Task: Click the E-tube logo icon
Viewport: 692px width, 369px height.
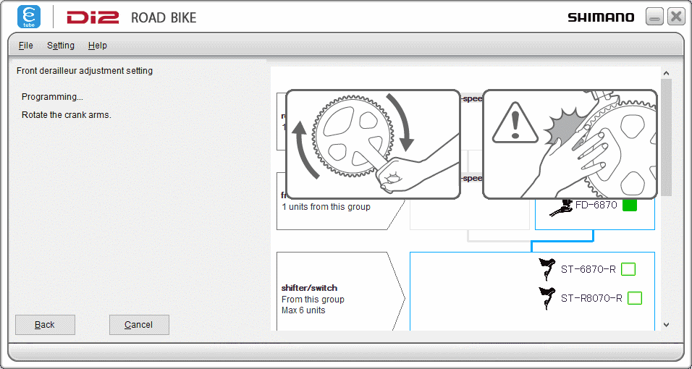Action: pyautogui.click(x=29, y=17)
